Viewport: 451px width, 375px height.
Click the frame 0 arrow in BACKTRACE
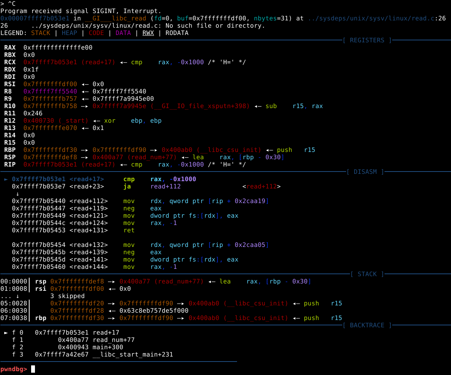point(6,333)
